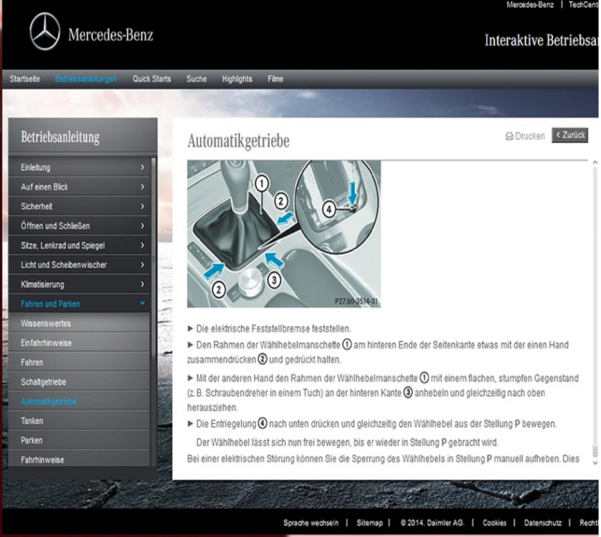Image resolution: width=601 pixels, height=537 pixels.
Task: Expand the Licht und Scheibenwischer chevron
Action: [142, 265]
